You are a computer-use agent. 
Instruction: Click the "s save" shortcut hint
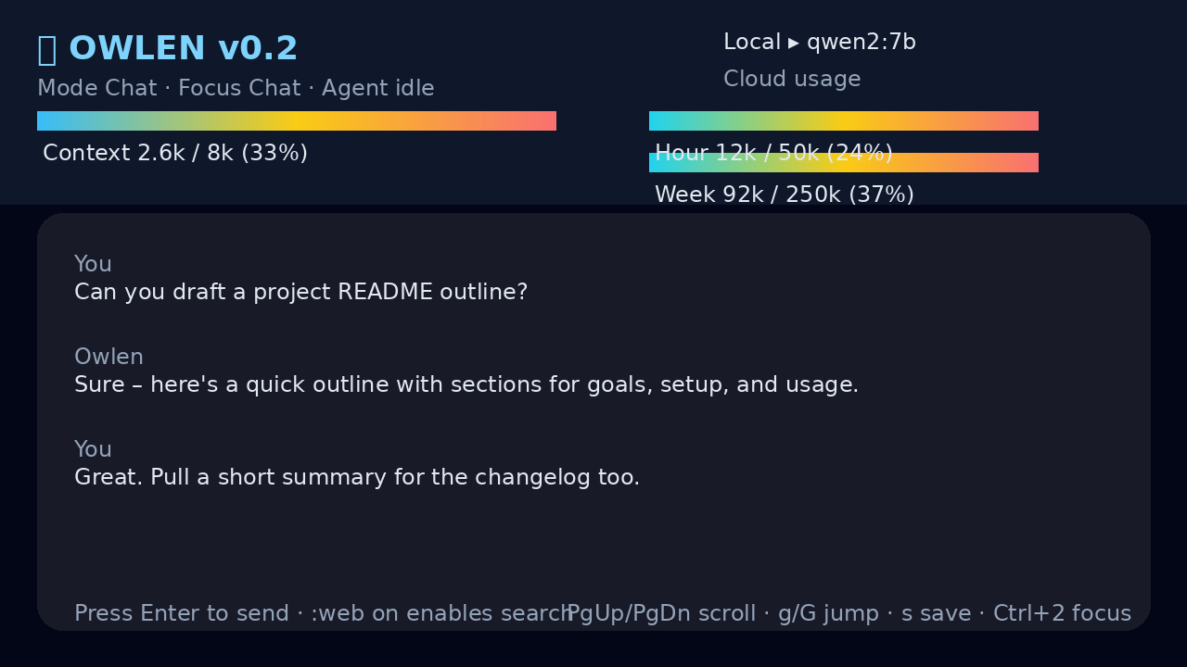click(x=937, y=614)
